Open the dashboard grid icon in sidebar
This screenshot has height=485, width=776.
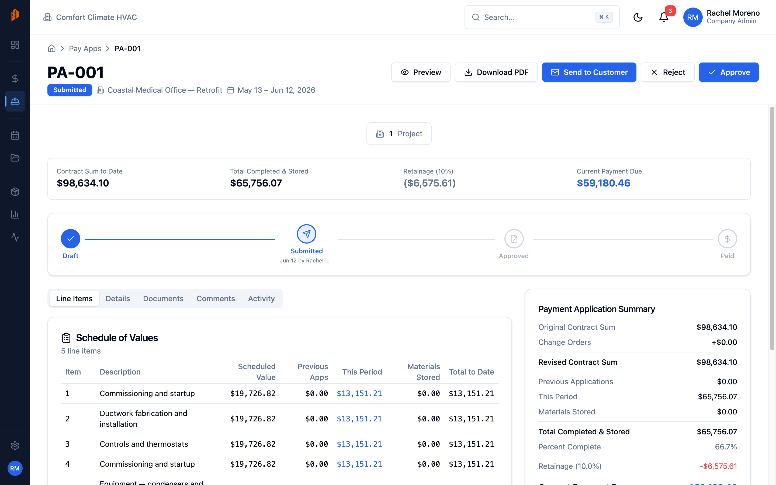click(x=15, y=44)
